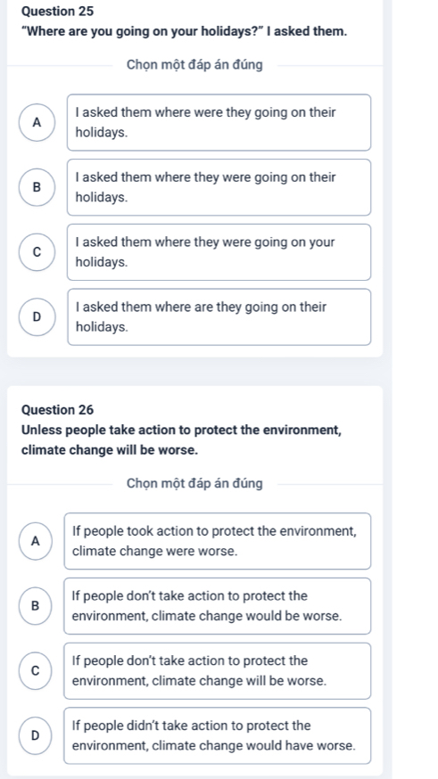Viewport: 438px width, 779px height.
Task: Click the 'Unless people take action' prompt text
Action: (182, 440)
